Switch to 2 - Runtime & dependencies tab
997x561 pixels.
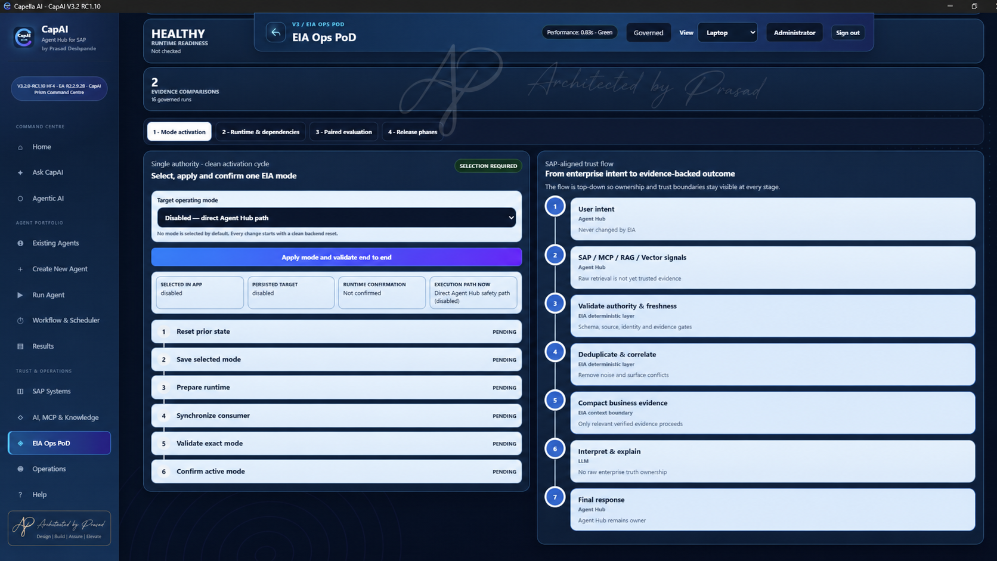point(261,132)
